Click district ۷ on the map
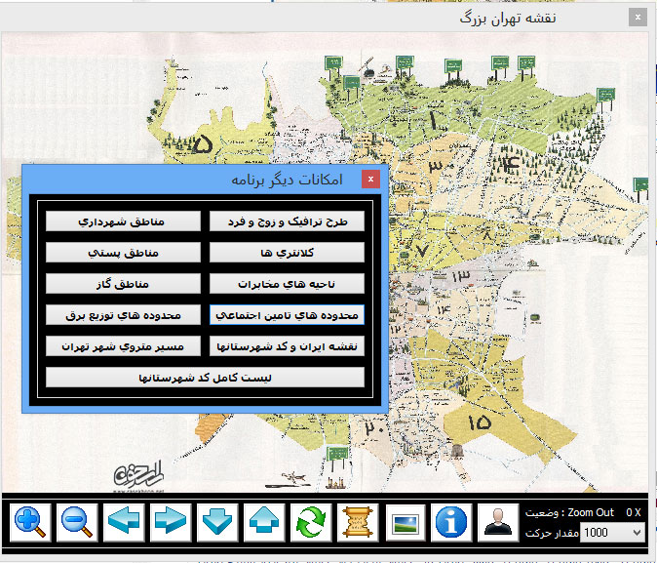The image size is (657, 563). click(421, 252)
